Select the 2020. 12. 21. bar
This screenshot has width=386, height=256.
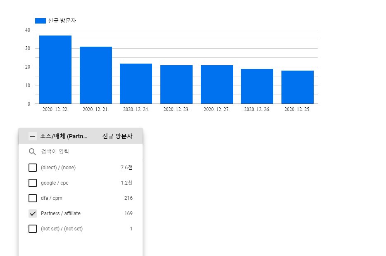[96, 75]
